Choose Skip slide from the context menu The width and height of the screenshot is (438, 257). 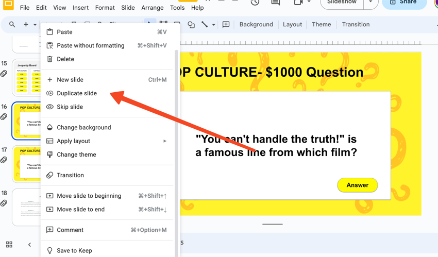(70, 107)
